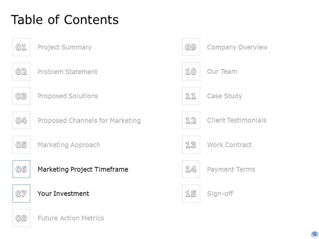Jump to Future Action Metrics
Image resolution: width=319 pixels, height=239 pixels.
[71, 218]
